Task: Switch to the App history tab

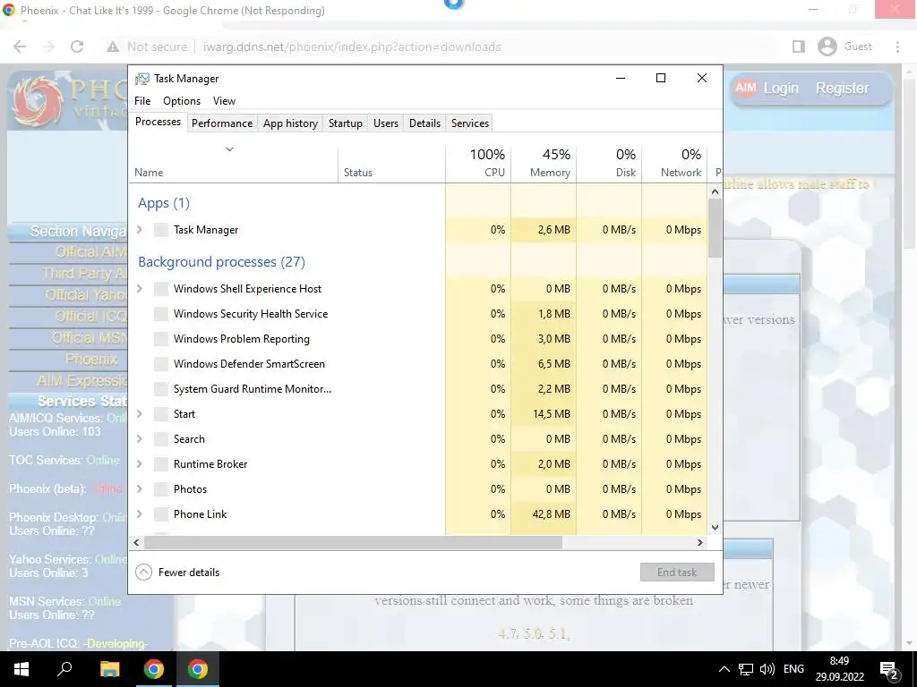Action: point(291,123)
